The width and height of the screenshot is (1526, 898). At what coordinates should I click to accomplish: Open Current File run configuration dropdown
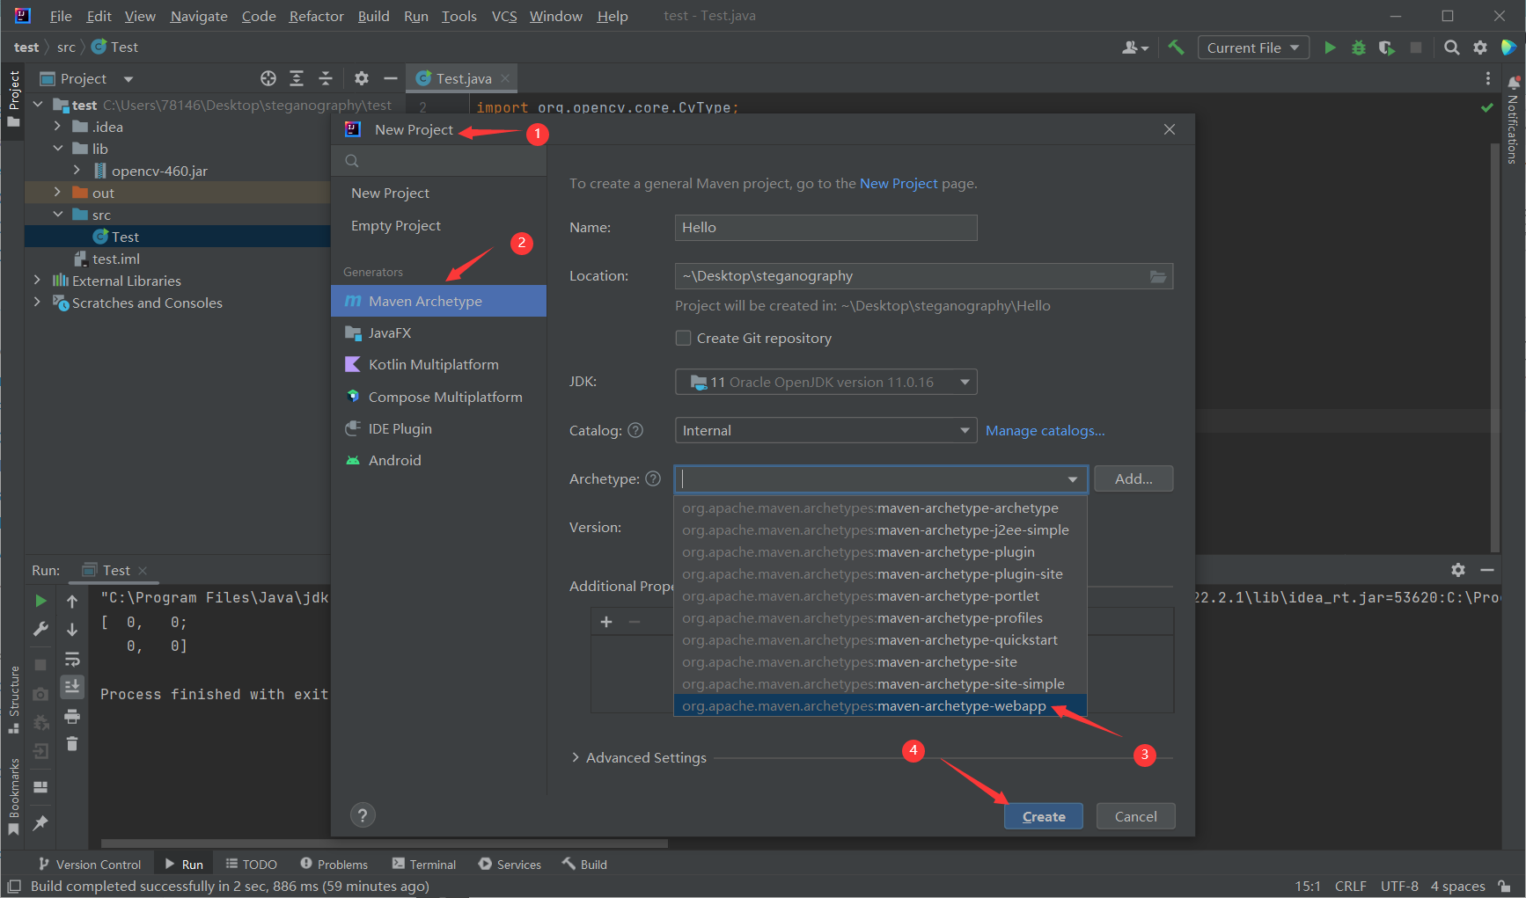[1253, 47]
